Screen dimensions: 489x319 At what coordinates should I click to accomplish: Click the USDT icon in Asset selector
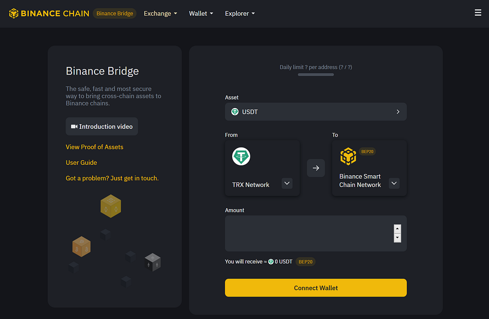(x=235, y=112)
